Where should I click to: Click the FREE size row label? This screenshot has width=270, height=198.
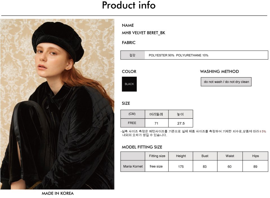pyautogui.click(x=132, y=123)
